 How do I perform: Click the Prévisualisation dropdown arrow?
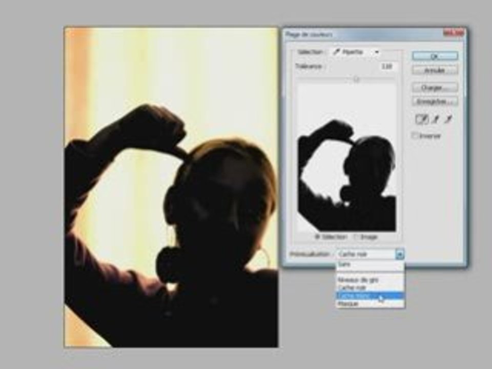point(399,254)
